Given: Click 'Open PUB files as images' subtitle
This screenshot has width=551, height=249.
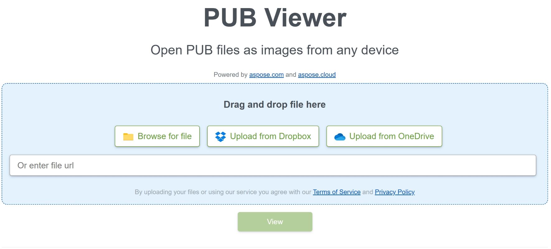Looking at the screenshot, I should pos(275,50).
